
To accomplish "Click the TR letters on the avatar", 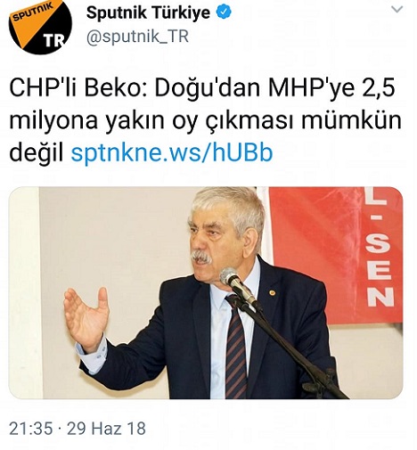I will click(x=54, y=41).
